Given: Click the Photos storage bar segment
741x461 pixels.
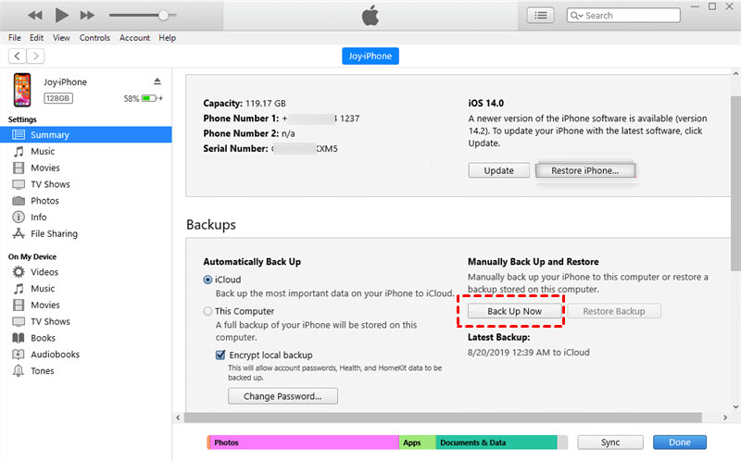Looking at the screenshot, I should tap(304, 442).
